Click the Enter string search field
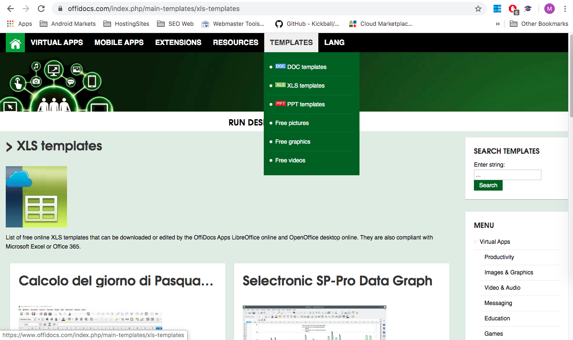Image resolution: width=573 pixels, height=340 pixels. [507, 174]
